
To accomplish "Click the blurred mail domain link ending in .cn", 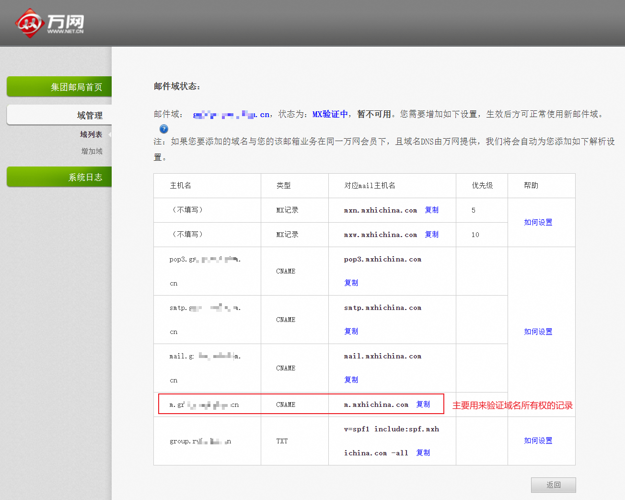I will click(231, 114).
